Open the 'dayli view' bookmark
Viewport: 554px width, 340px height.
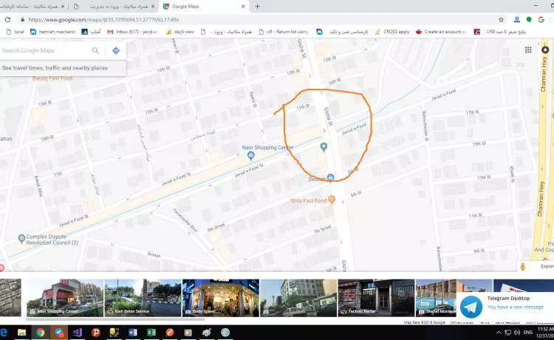[179, 32]
